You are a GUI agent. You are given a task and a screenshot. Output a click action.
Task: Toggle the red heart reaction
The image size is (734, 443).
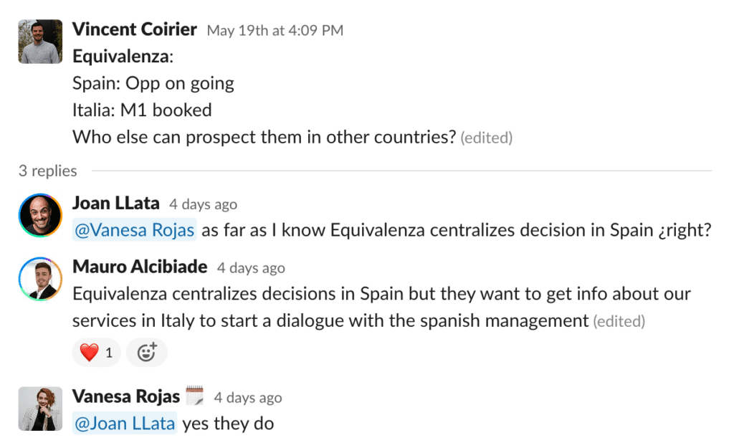tap(97, 352)
